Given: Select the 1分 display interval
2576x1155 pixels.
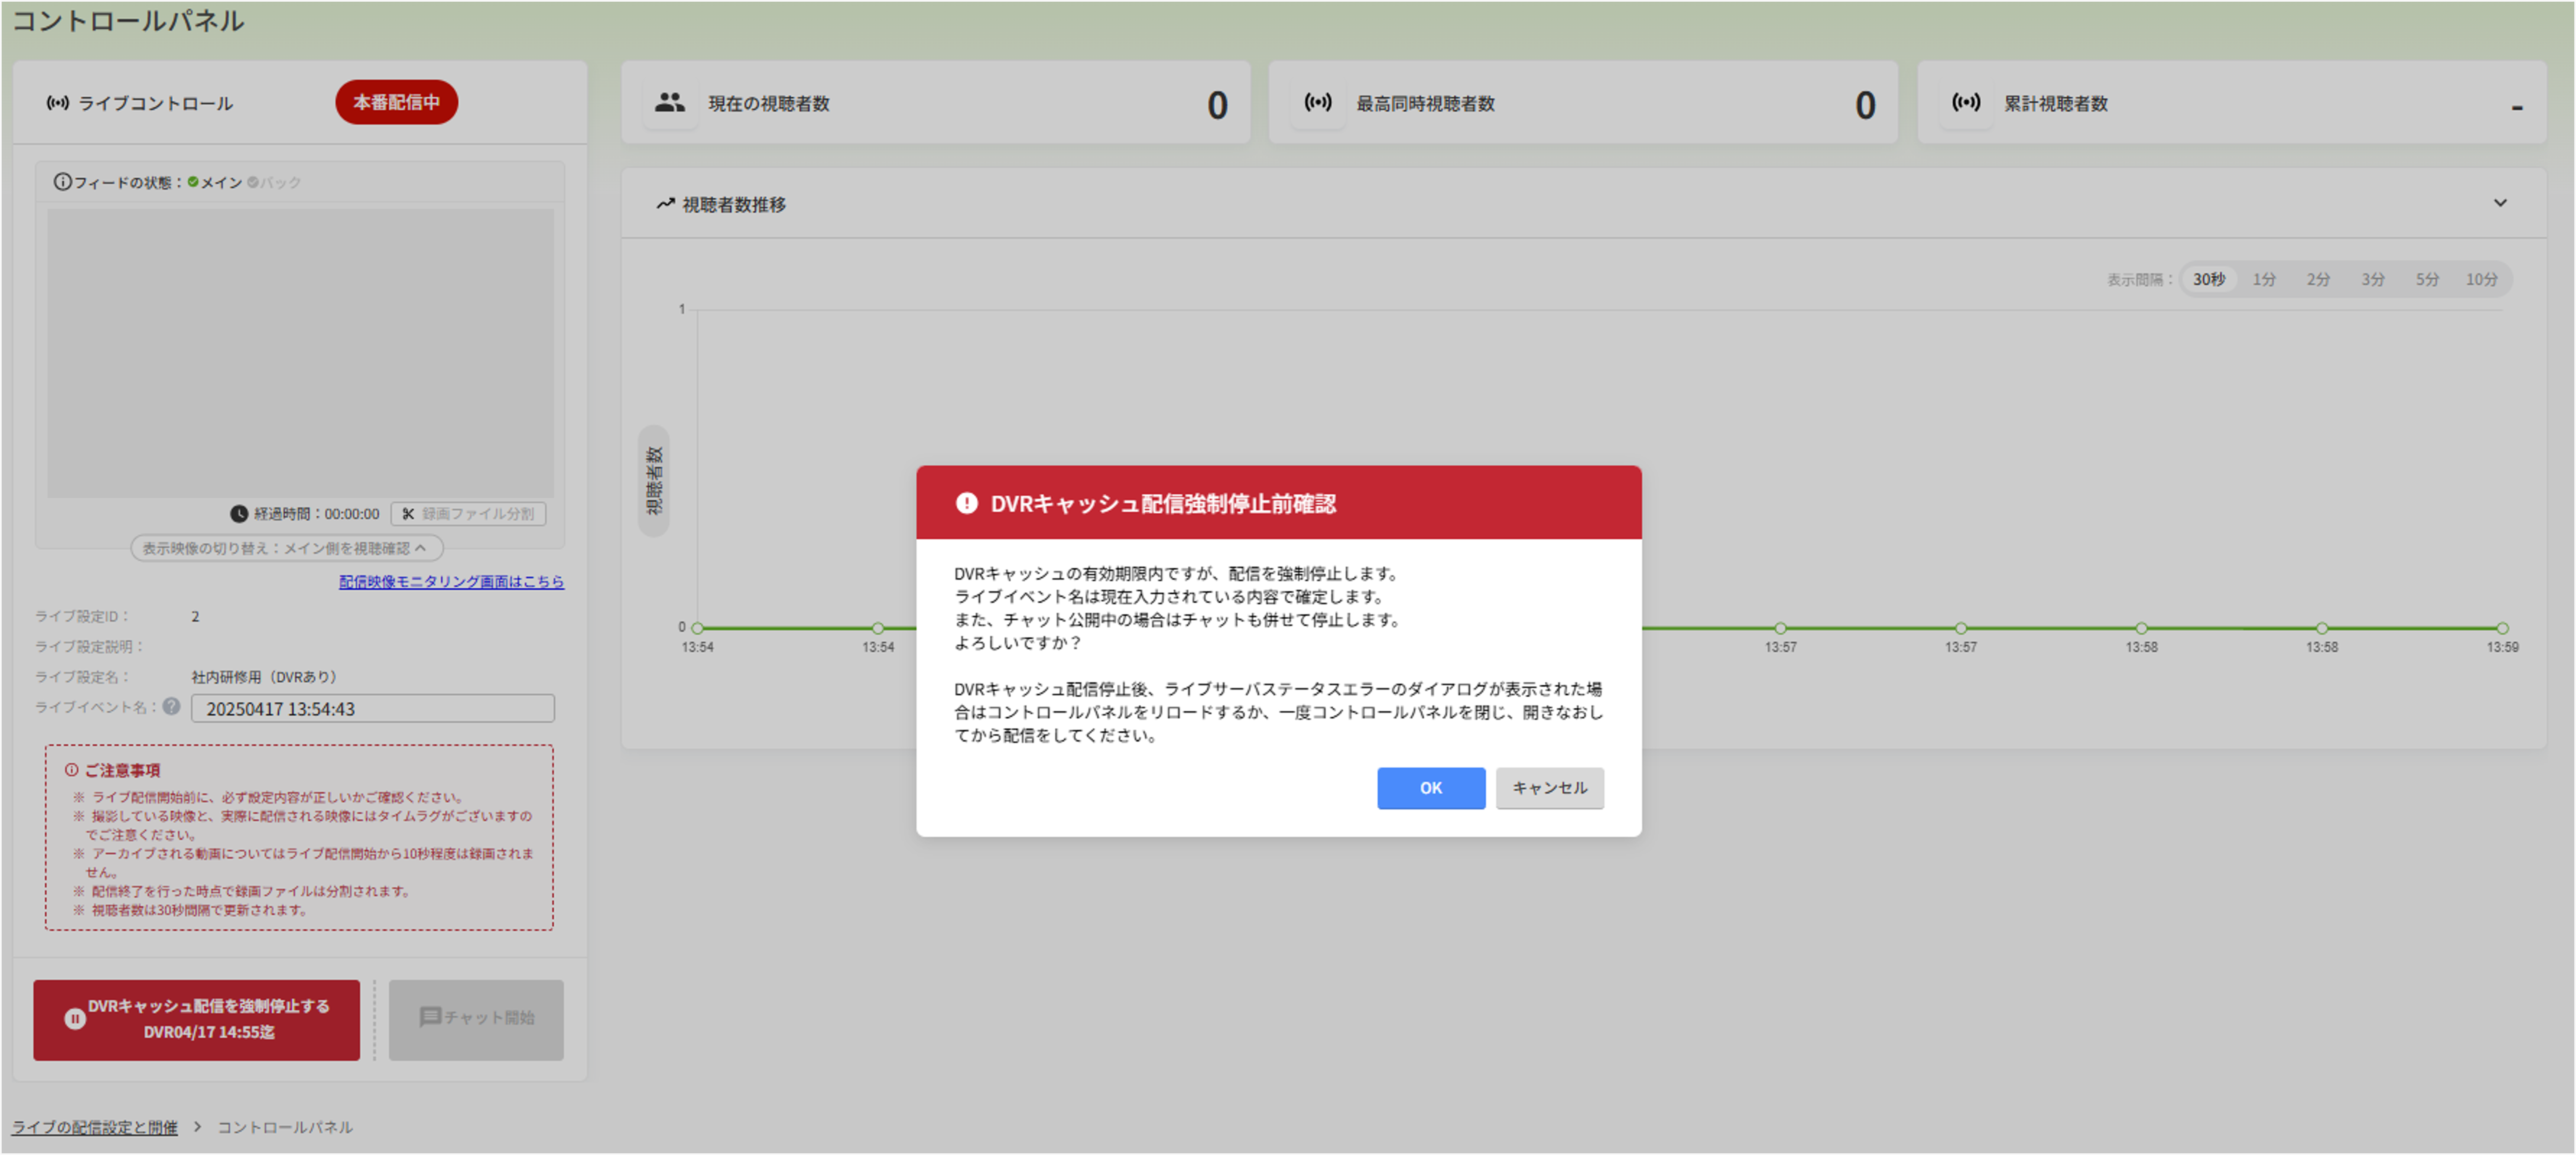Looking at the screenshot, I should (x=2263, y=279).
